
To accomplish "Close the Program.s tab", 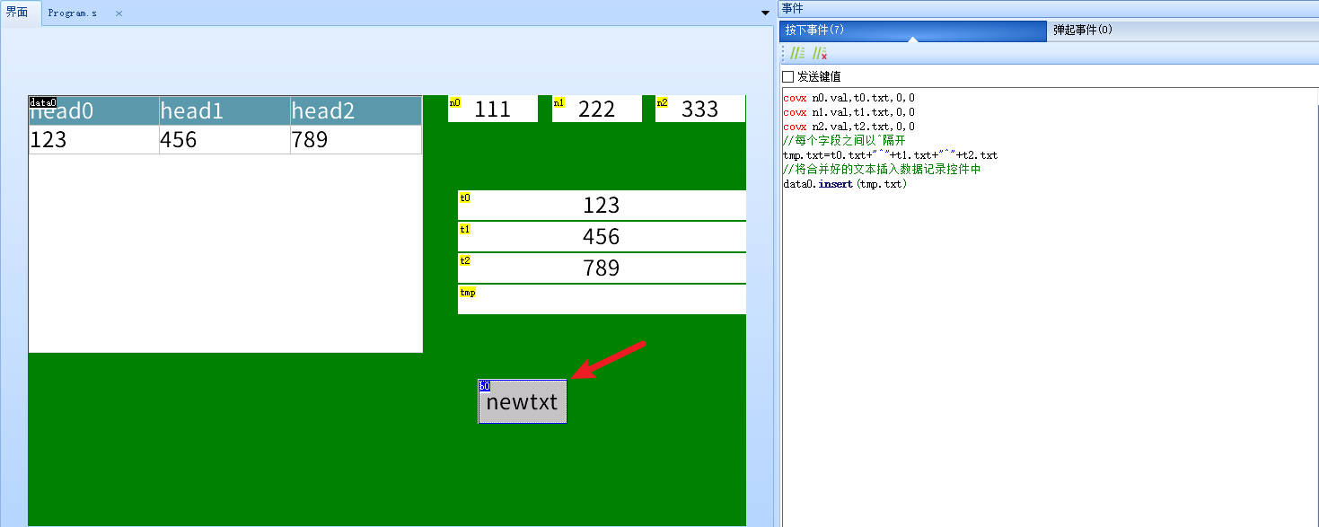I will pos(119,13).
